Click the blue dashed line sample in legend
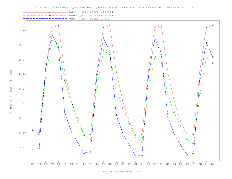 click(x=45, y=19)
